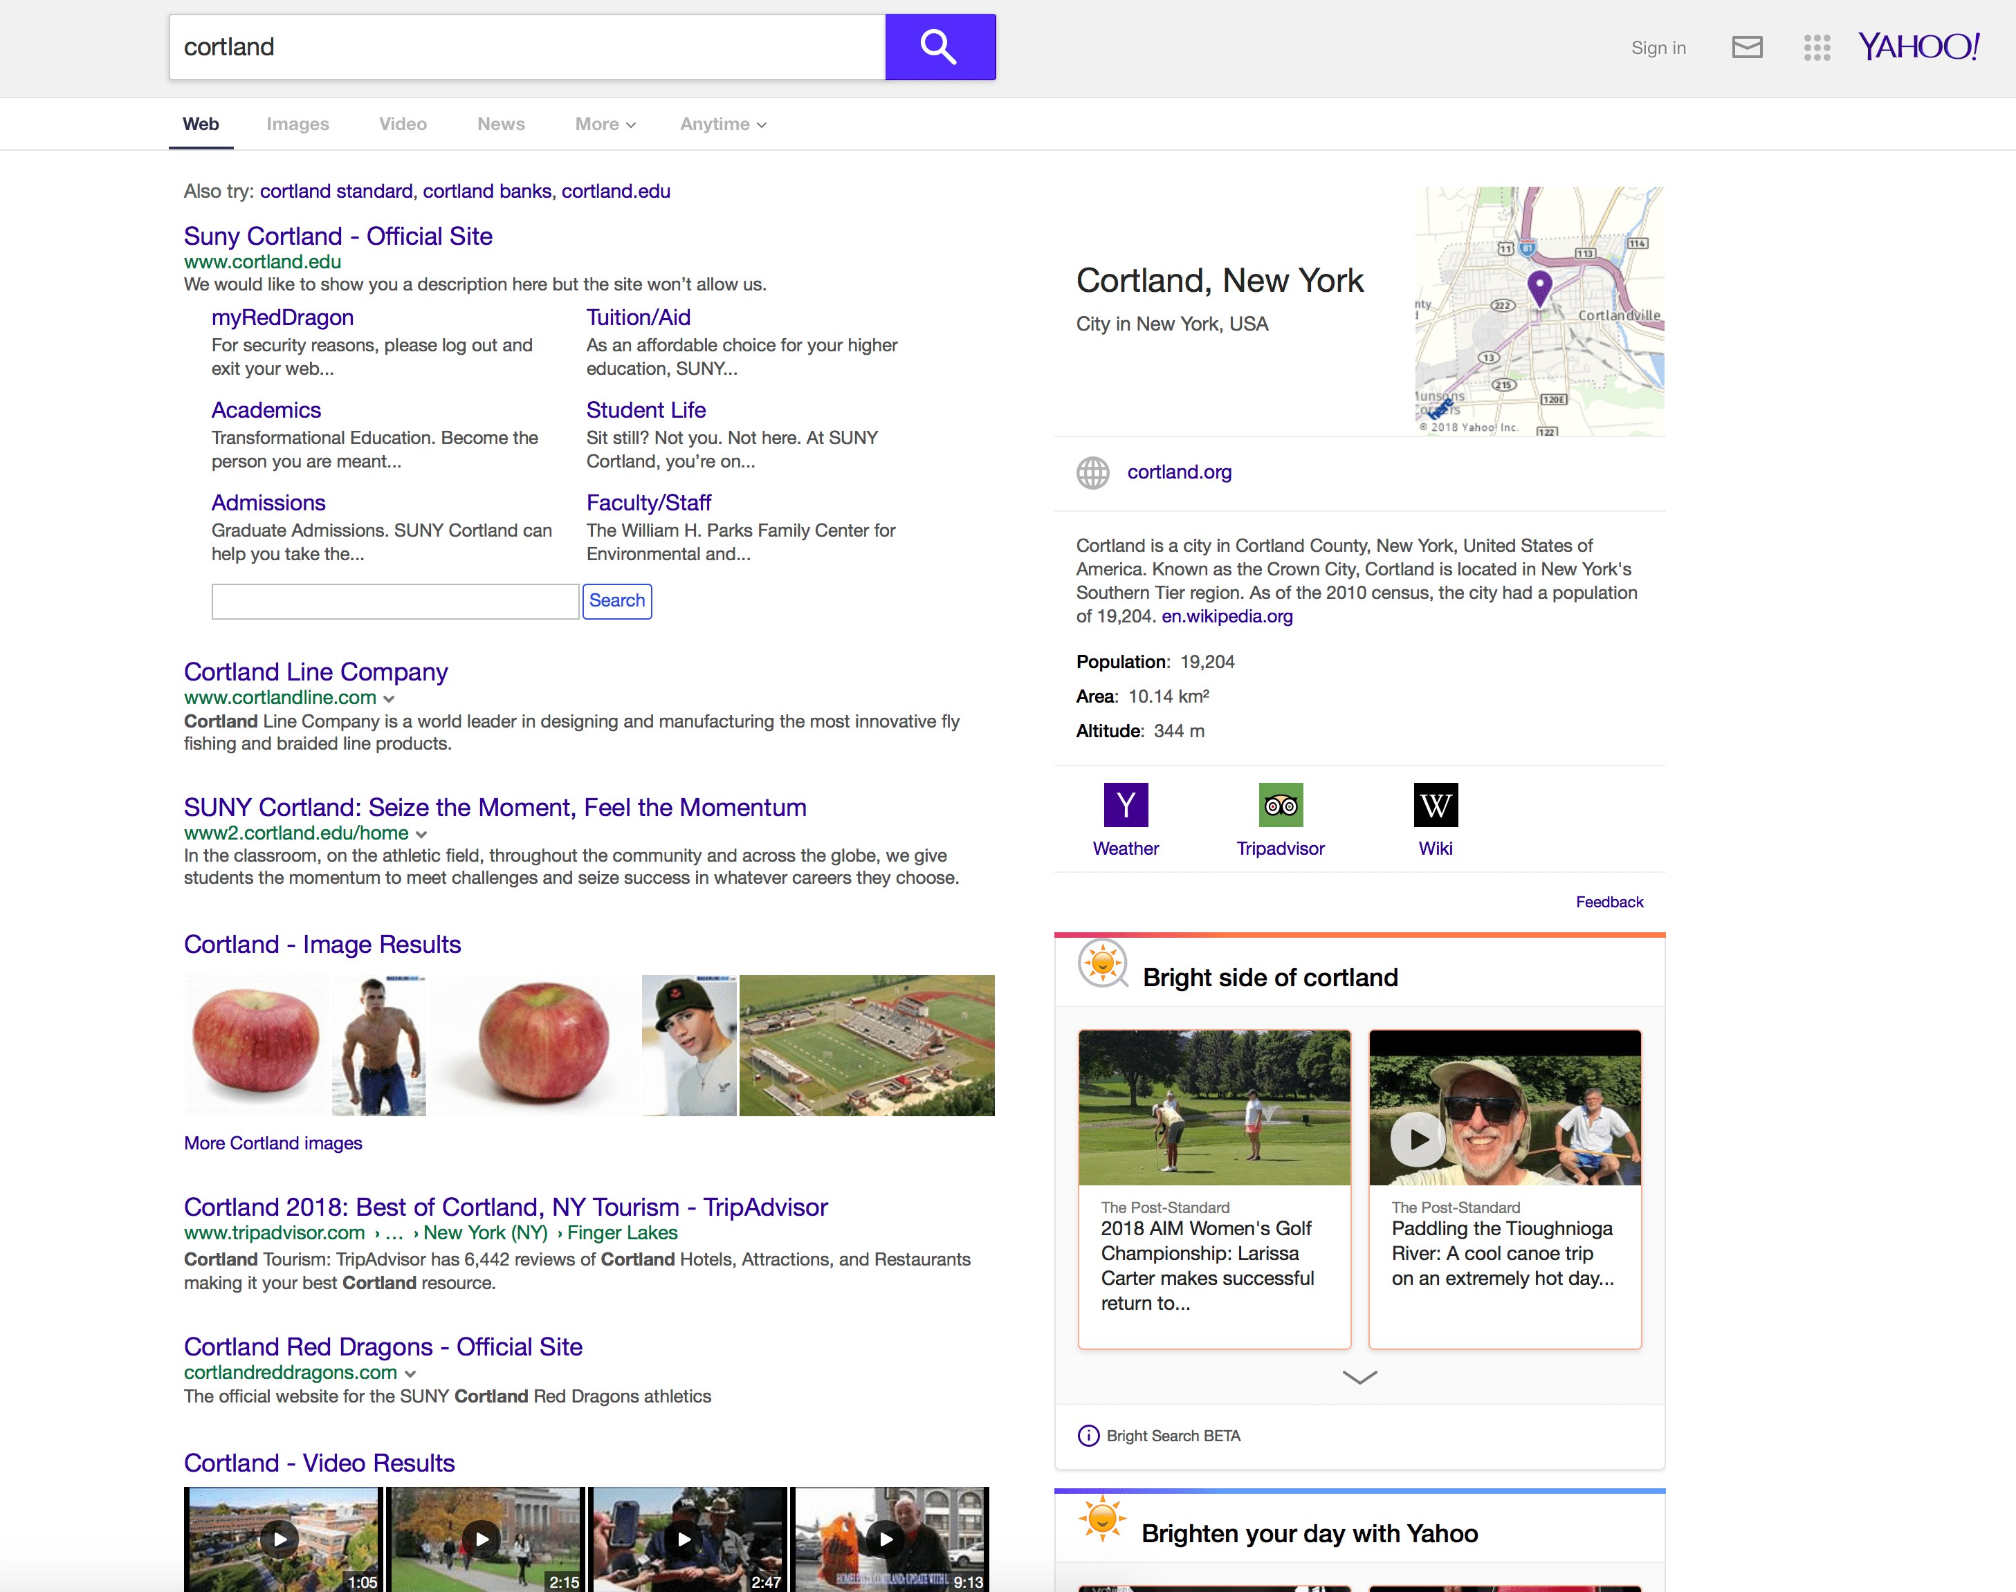Expand options arrow next to www.cortlandline.com
The width and height of the screenshot is (2016, 1592).
(x=389, y=699)
